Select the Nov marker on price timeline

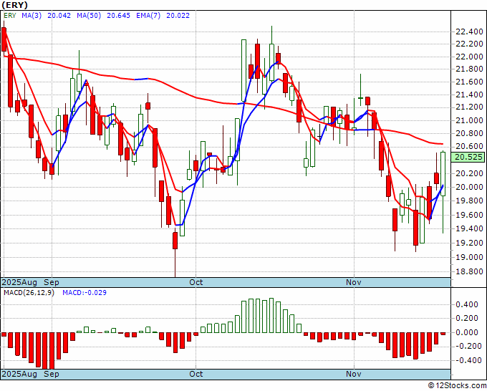coord(354,282)
